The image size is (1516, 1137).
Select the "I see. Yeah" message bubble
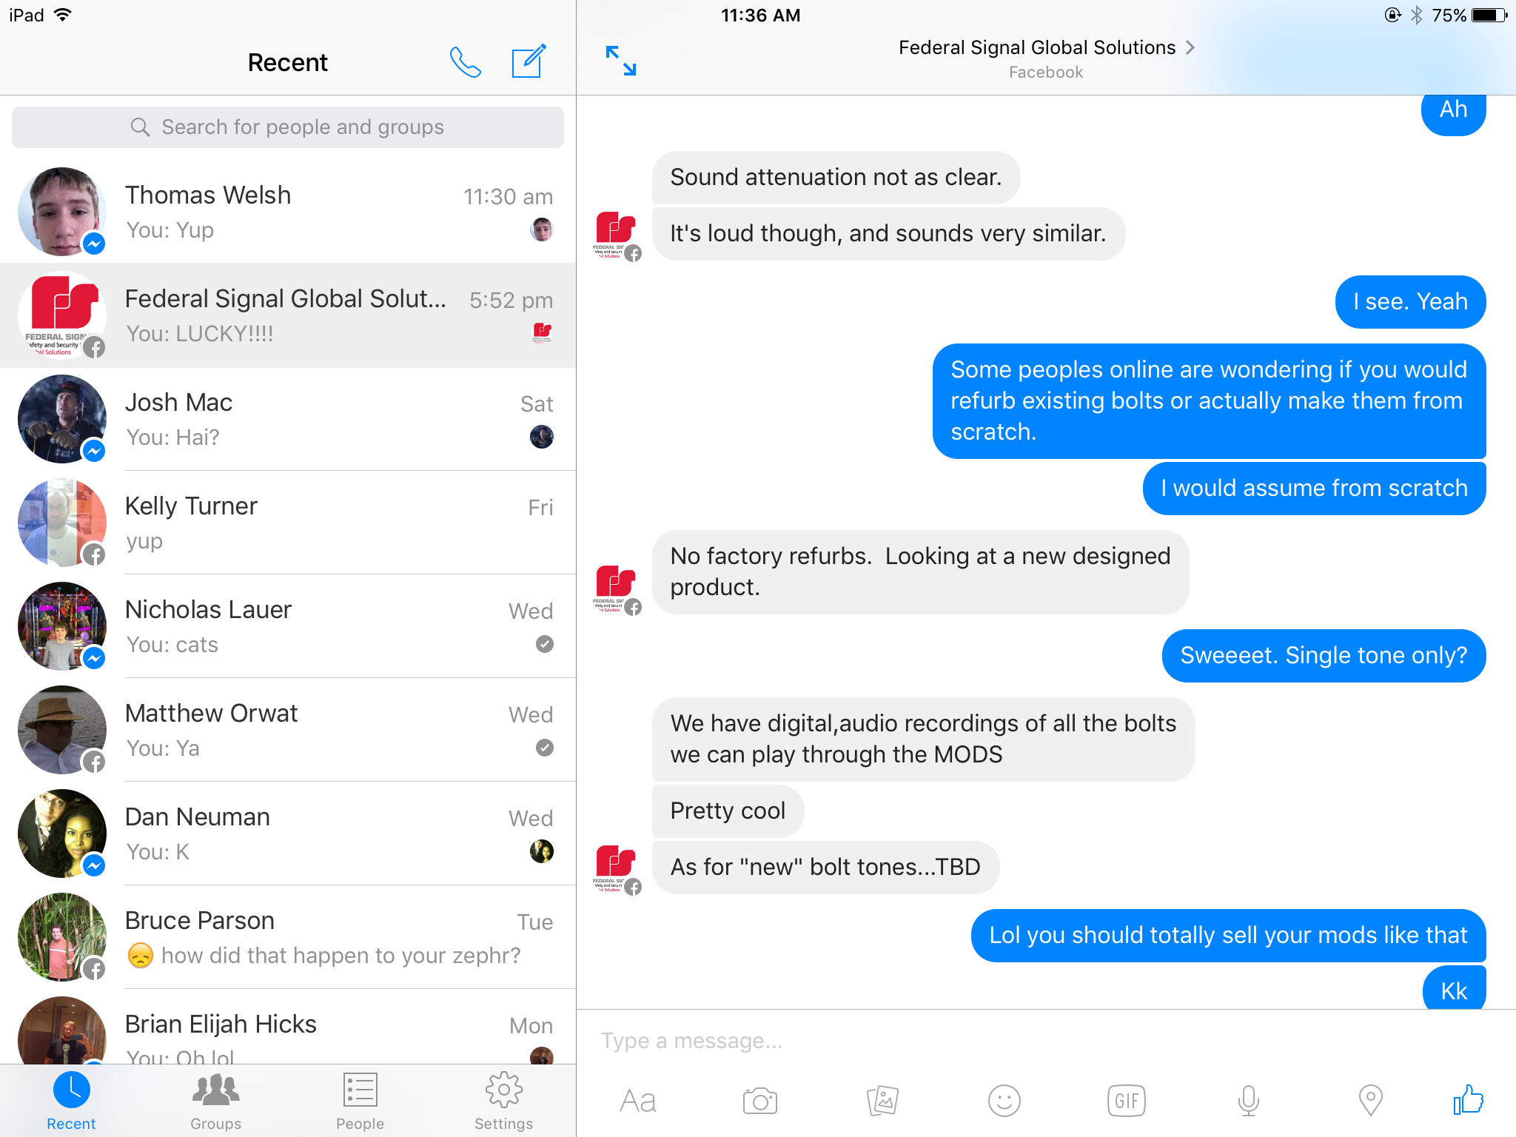[x=1410, y=302]
